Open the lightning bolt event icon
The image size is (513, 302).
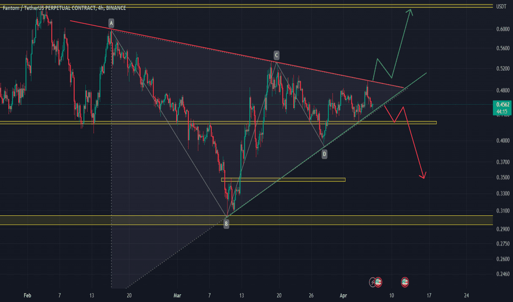point(372,282)
